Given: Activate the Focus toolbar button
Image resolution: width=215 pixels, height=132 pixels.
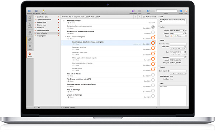Looking at the screenshot, I should coord(140,12).
